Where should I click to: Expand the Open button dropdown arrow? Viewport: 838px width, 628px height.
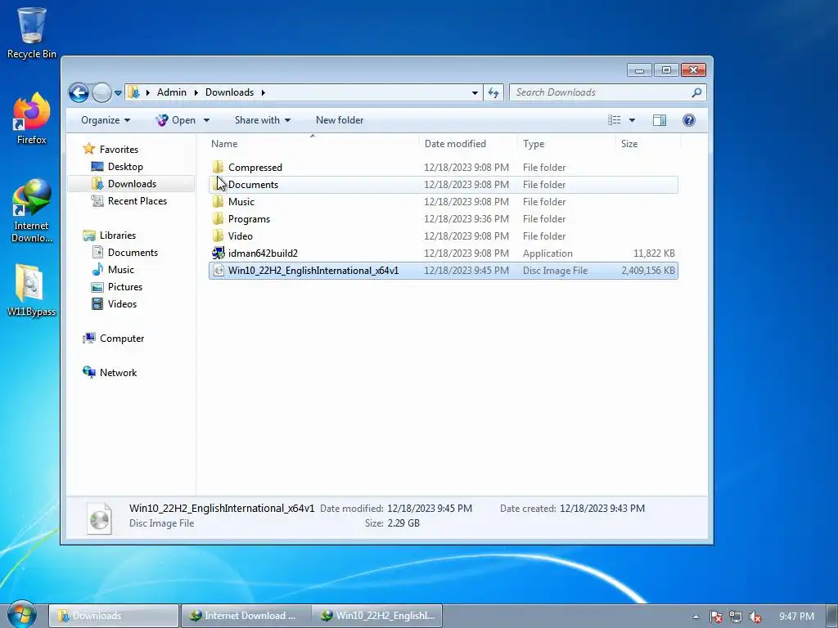pos(206,120)
